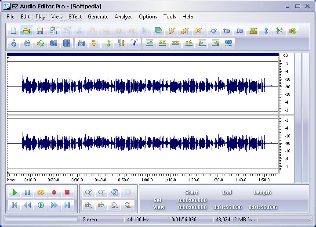Screen dimensions: 316x227
Task: Click inside the lower channel waveform
Action: (x=143, y=144)
